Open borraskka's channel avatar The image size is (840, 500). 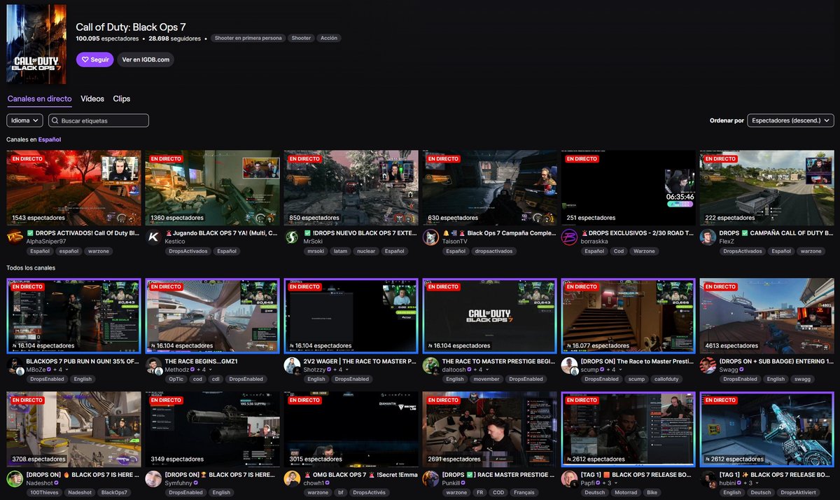tap(569, 237)
